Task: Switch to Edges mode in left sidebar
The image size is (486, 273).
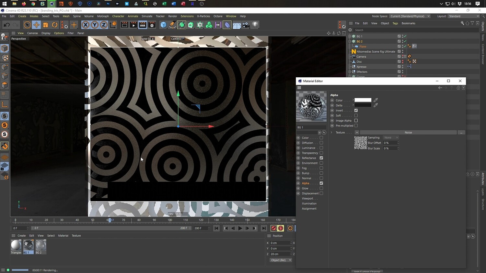Action: click(x=5, y=76)
